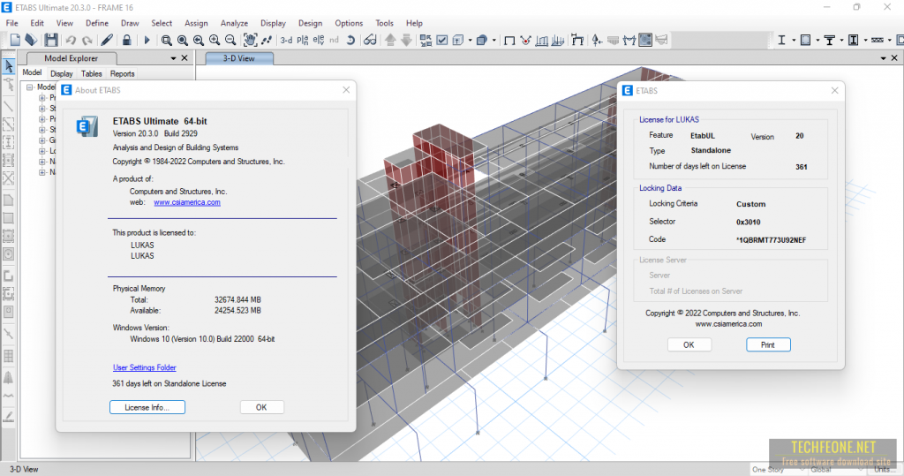904x476 pixels.
Task: Open the 3-D View window dropdown arrow
Action: coord(883,58)
